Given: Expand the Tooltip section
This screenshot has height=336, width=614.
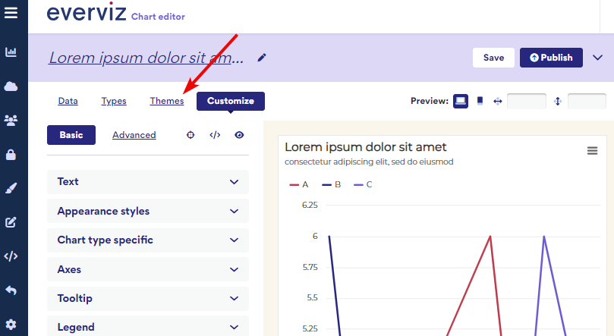Looking at the screenshot, I should (148, 298).
